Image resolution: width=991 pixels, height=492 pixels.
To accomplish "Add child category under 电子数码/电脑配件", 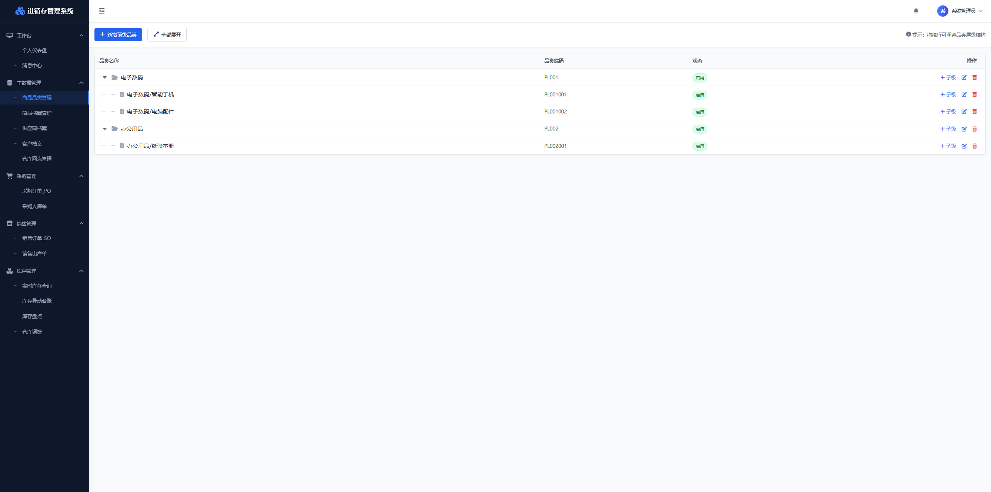I will pos(948,111).
